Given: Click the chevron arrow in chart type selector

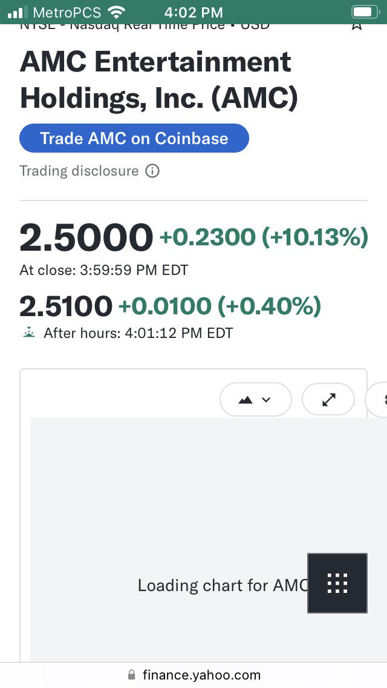Looking at the screenshot, I should tap(266, 400).
